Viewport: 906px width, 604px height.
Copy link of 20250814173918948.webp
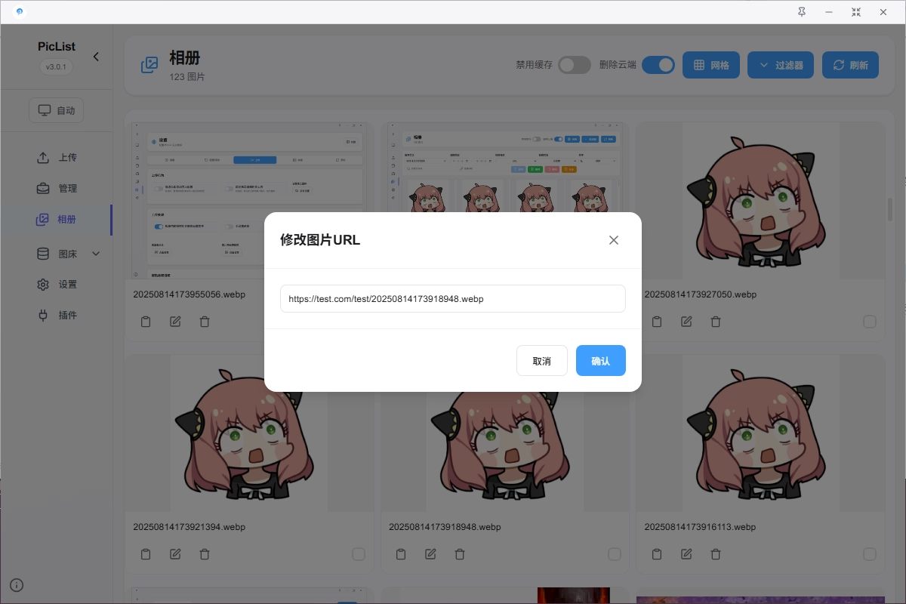[x=401, y=554]
